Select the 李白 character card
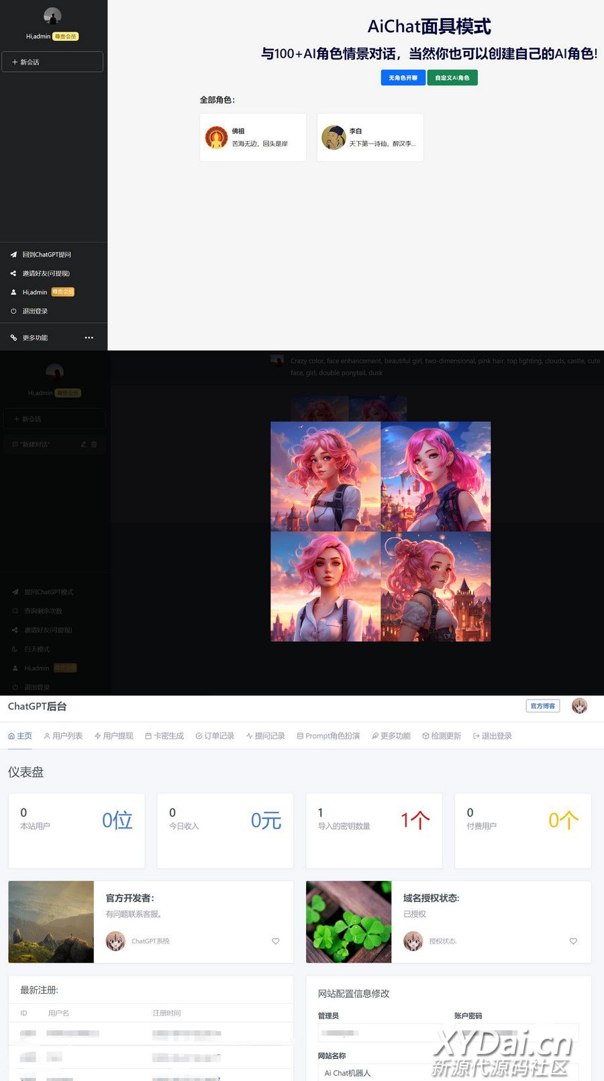 pos(370,138)
